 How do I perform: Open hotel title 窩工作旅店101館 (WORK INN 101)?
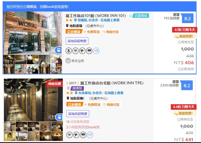[x=96, y=16]
